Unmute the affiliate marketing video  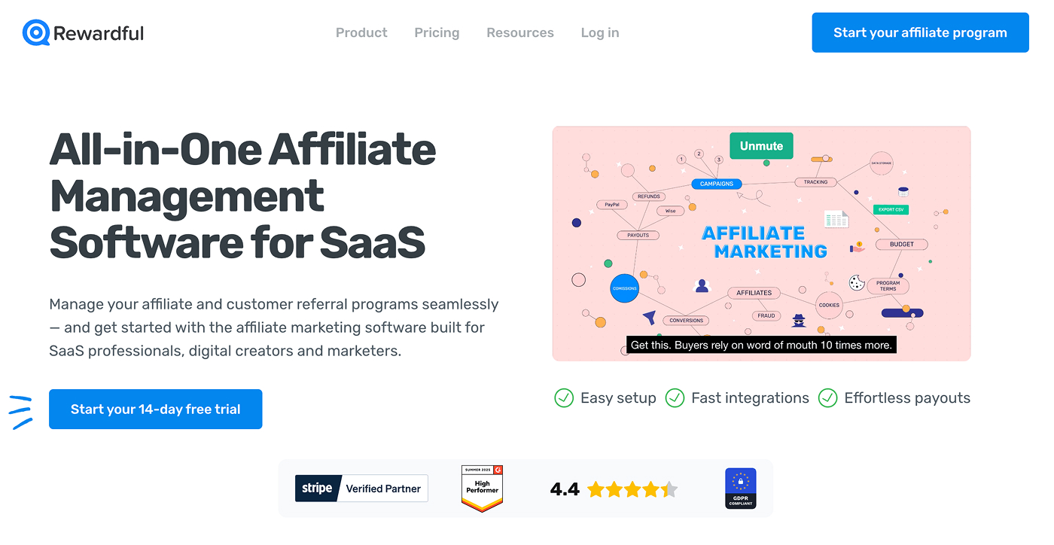click(x=761, y=146)
